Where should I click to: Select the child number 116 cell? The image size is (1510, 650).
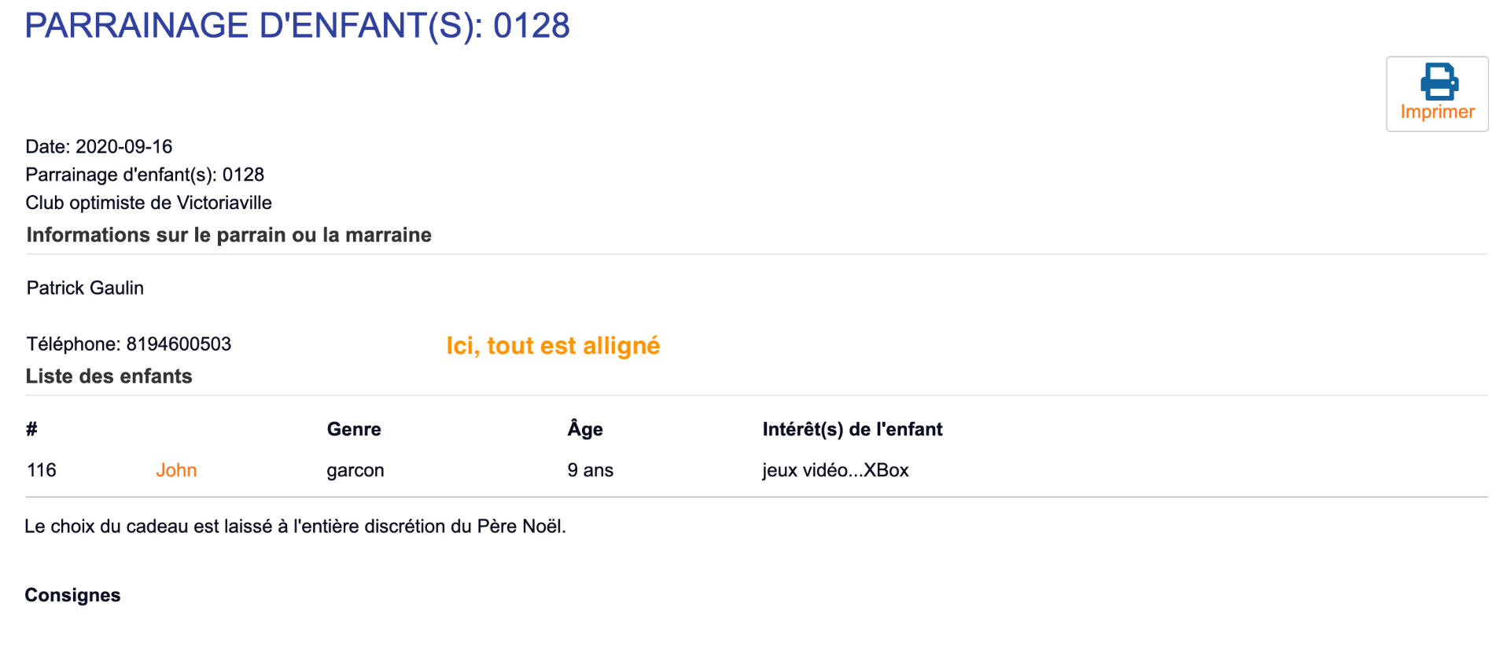[x=42, y=470]
